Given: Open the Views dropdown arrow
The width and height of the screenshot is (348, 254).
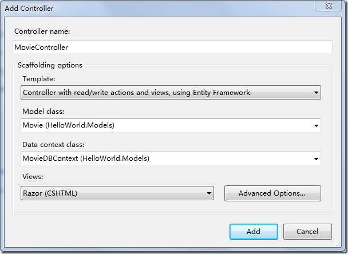Looking at the screenshot, I should [209, 193].
